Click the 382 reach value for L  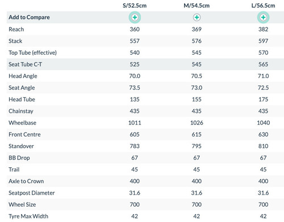[263, 29]
